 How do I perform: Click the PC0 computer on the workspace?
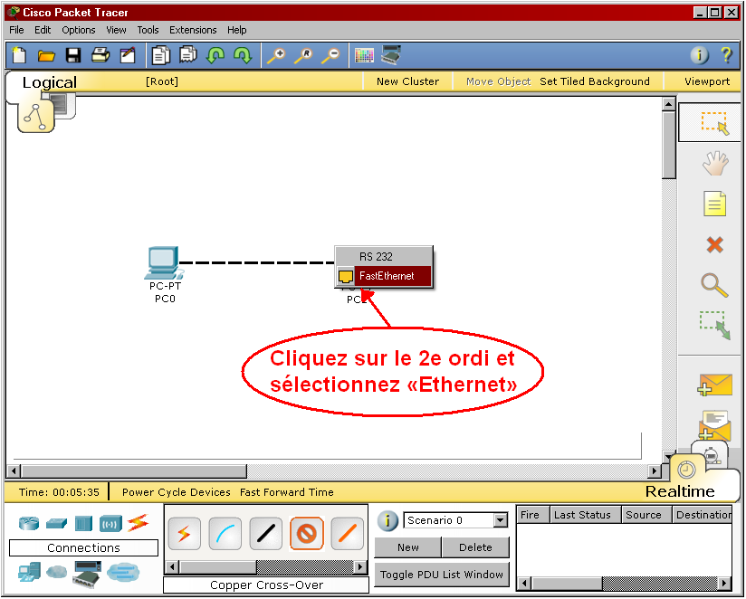pos(165,263)
